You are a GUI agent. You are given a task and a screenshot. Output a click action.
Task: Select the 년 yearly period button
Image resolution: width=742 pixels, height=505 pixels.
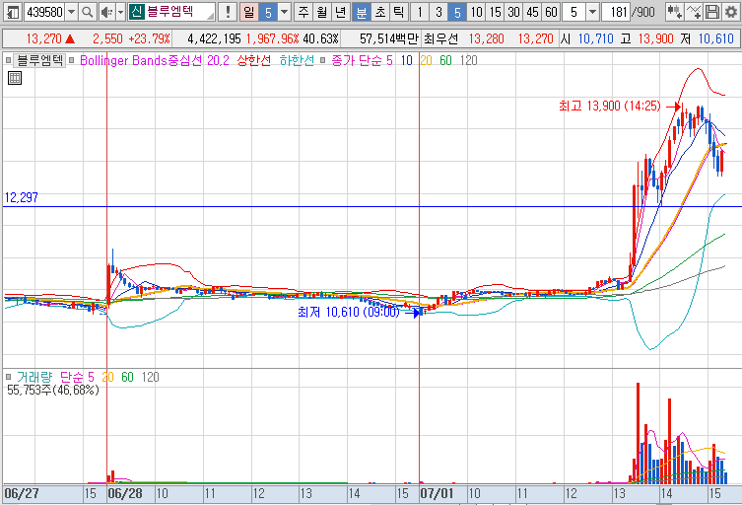pyautogui.click(x=340, y=12)
